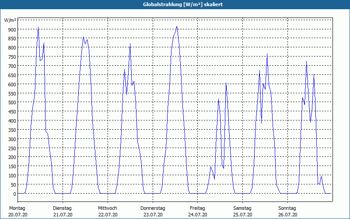Screen dimensions: 350x219
Task: Click the 'Mittwoch' day label
Action: [107, 208]
